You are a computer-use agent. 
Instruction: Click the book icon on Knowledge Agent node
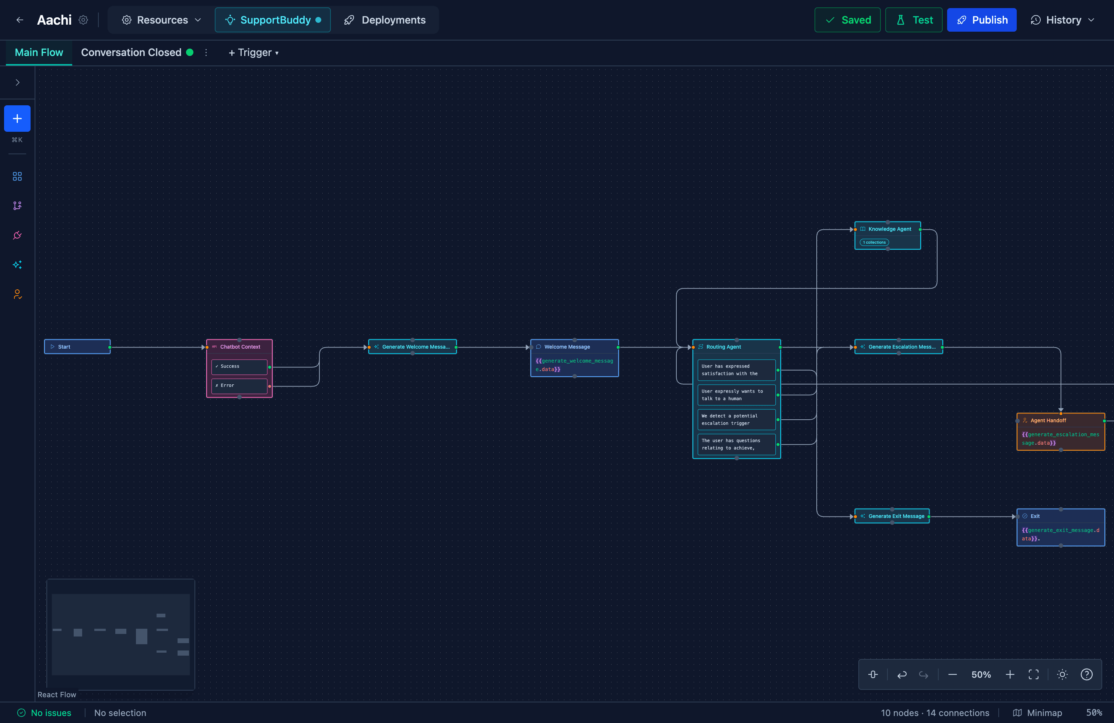[x=863, y=229]
